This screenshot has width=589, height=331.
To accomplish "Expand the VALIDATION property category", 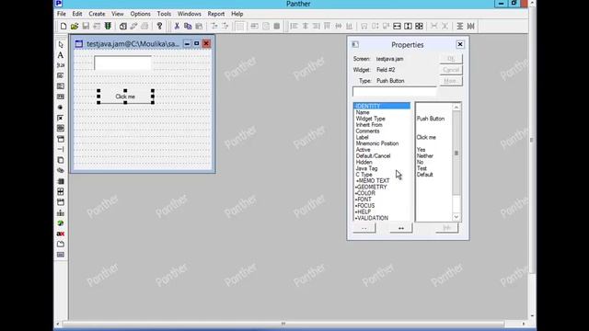I will tap(372, 218).
